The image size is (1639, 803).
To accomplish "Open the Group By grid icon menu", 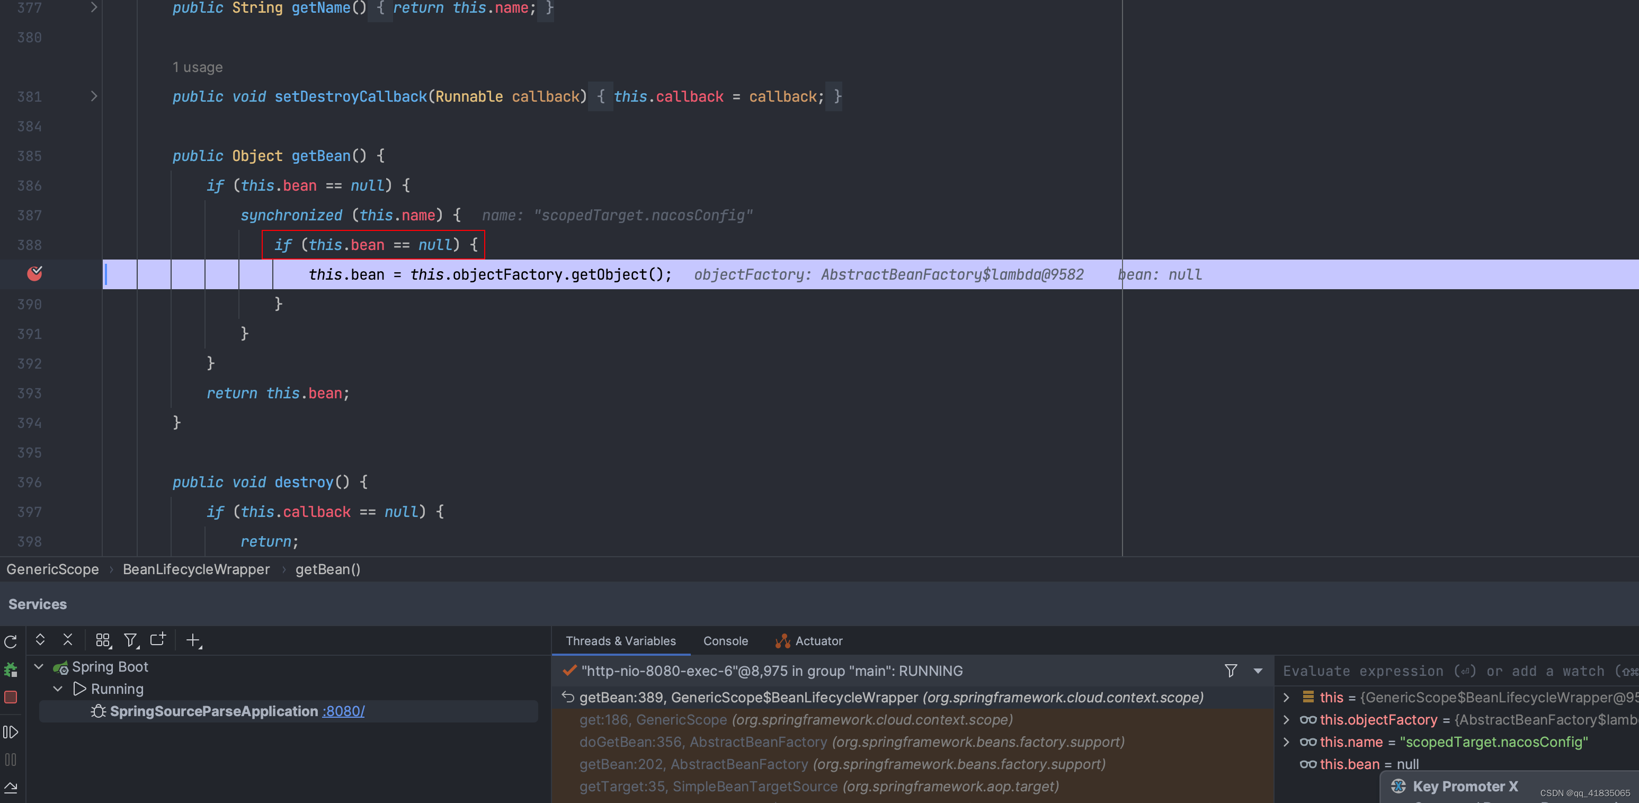I will pos(103,640).
